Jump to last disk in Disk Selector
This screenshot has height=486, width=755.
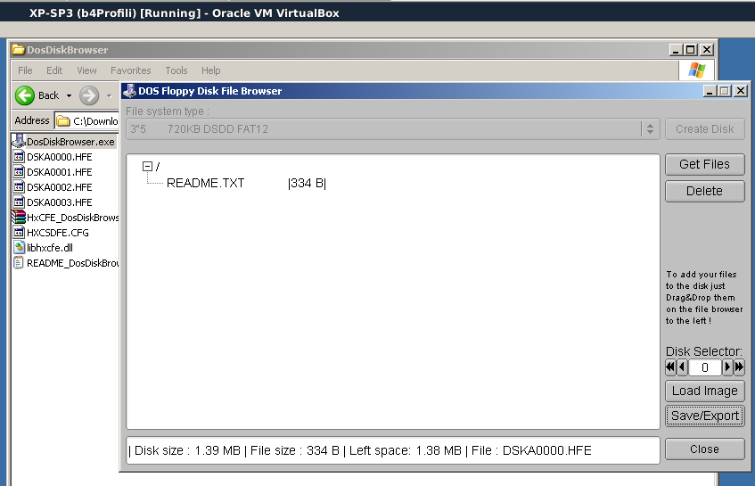pyautogui.click(x=739, y=367)
